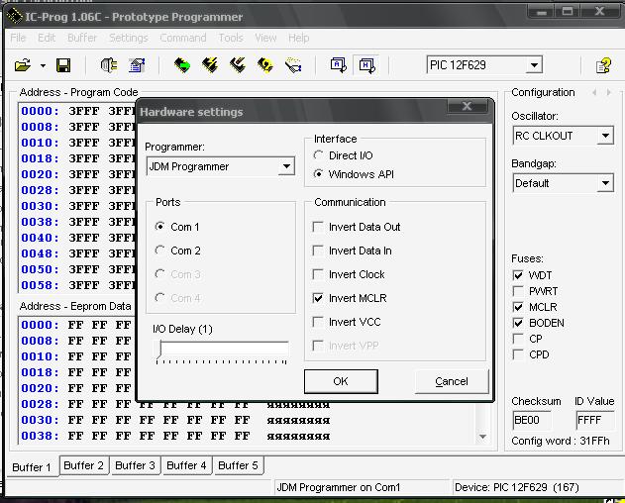Viewport: 625px width, 503px height.
Task: Toggle the BODEN fuse checkbox
Action: [x=518, y=323]
